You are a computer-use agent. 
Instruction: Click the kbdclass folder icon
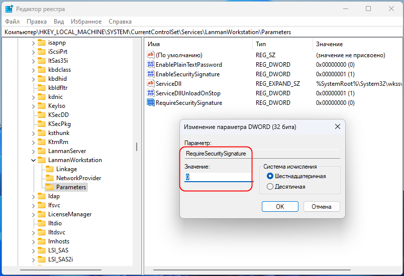(x=42, y=70)
